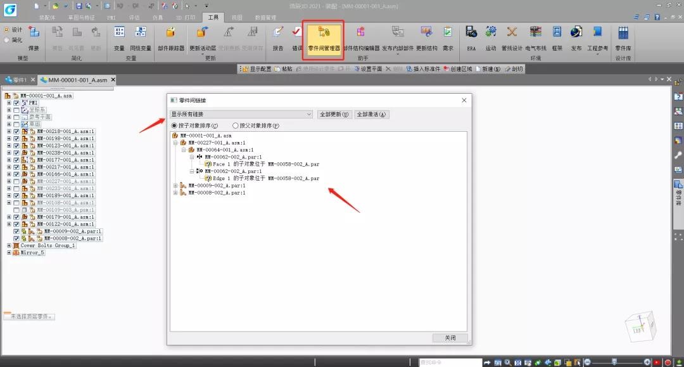Click the 更新活动层 update icon
The image size is (684, 367).
(203, 39)
